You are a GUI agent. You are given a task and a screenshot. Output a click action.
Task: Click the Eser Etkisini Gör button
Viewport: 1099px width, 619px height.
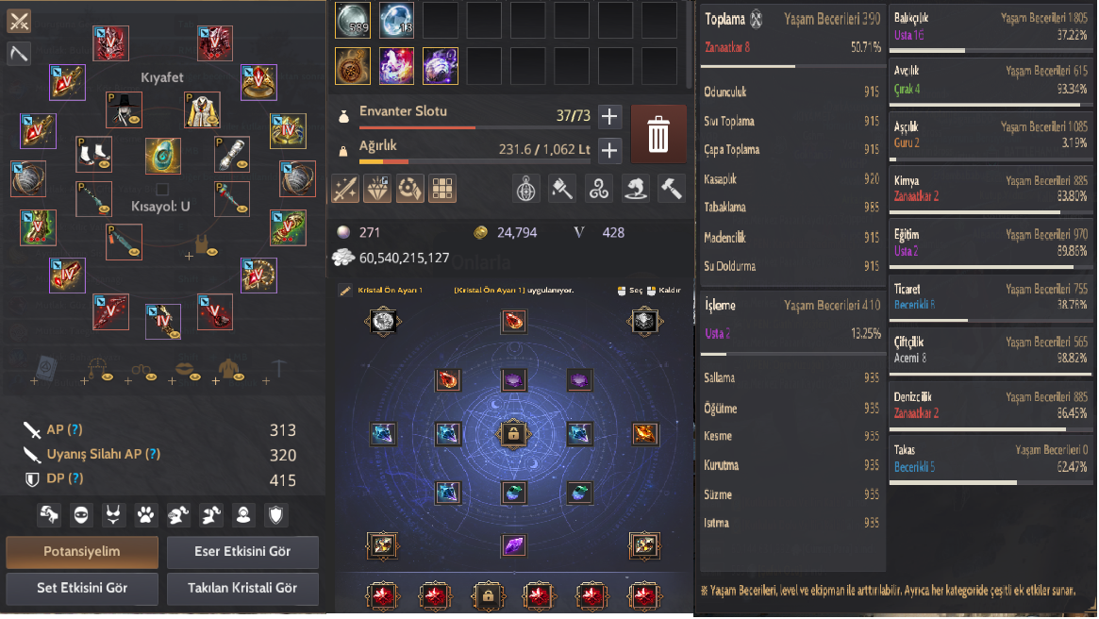242,552
